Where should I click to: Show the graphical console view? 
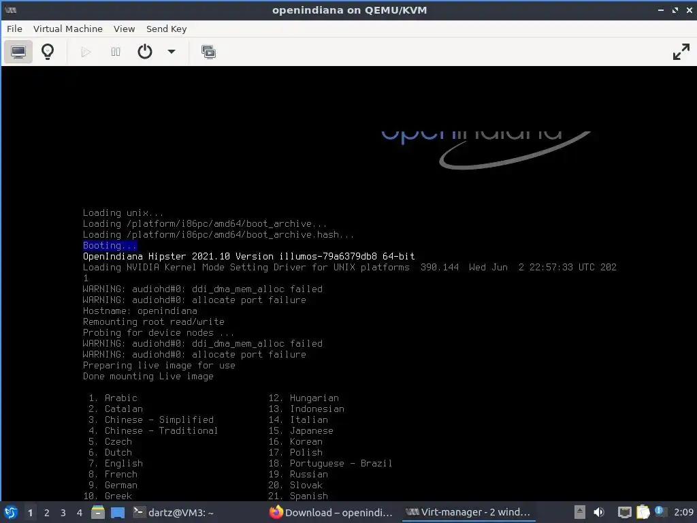[18, 52]
